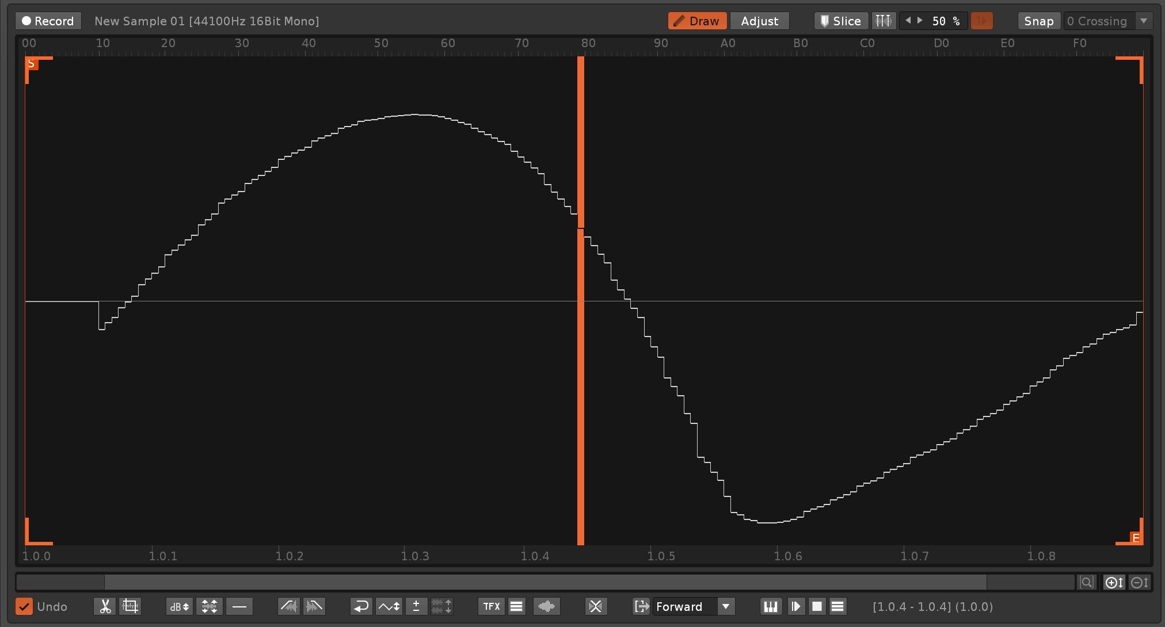Click the Fade Out icon
The height and width of the screenshot is (627, 1165).
[x=314, y=606]
